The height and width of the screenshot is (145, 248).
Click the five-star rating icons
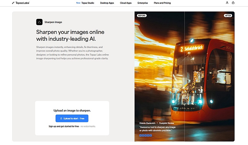tap(145, 135)
